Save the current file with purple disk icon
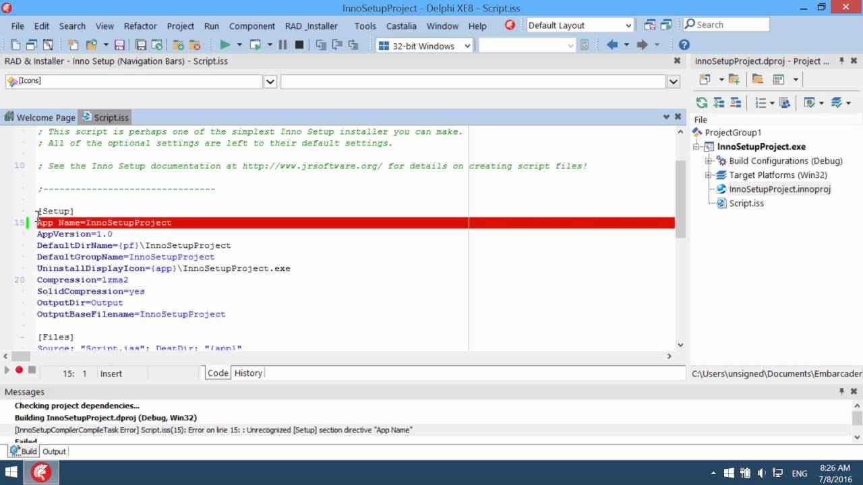The width and height of the screenshot is (863, 485). click(119, 45)
